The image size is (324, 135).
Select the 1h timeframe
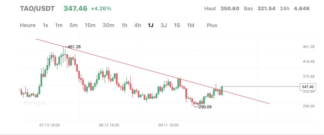[124, 25]
